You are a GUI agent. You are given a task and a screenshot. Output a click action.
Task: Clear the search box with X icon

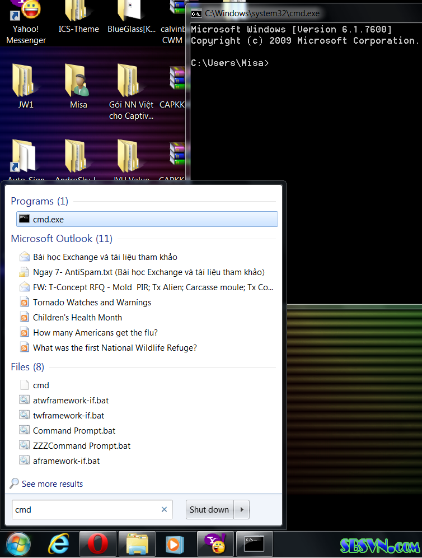point(164,509)
